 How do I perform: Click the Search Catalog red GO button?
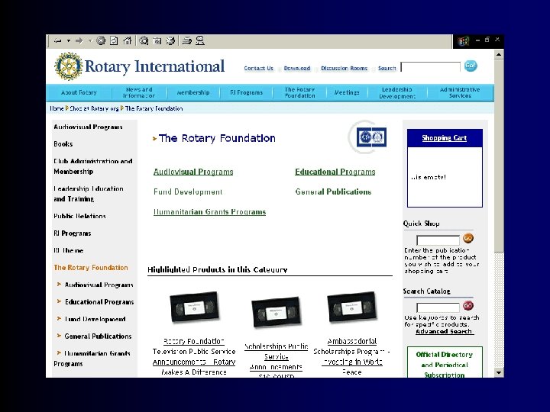[468, 305]
